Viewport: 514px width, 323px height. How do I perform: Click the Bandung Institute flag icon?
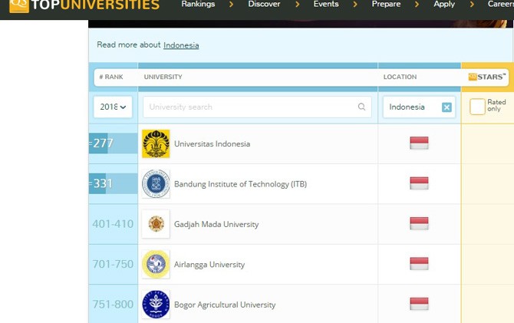pos(419,183)
